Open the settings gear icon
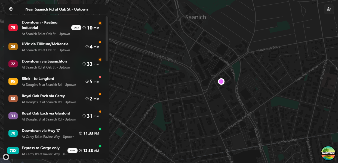338x163 pixels. (329, 9)
